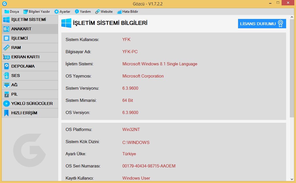
Task: Click the LİSANS DURUMU button
Action: [x=262, y=23]
